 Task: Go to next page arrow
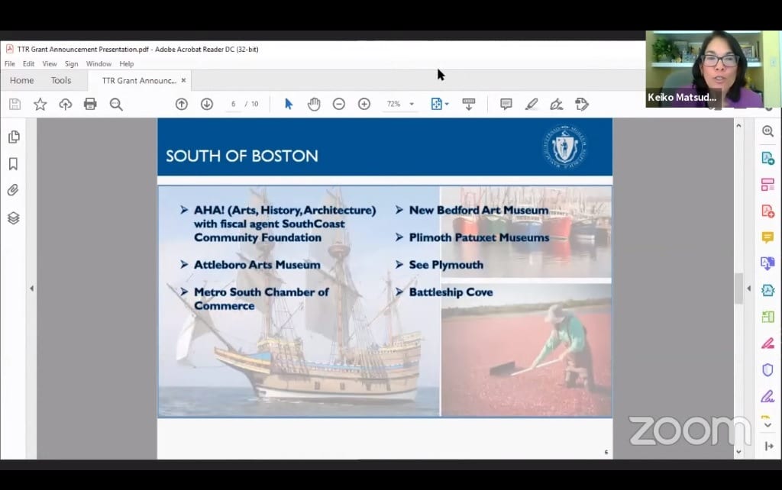(x=206, y=104)
